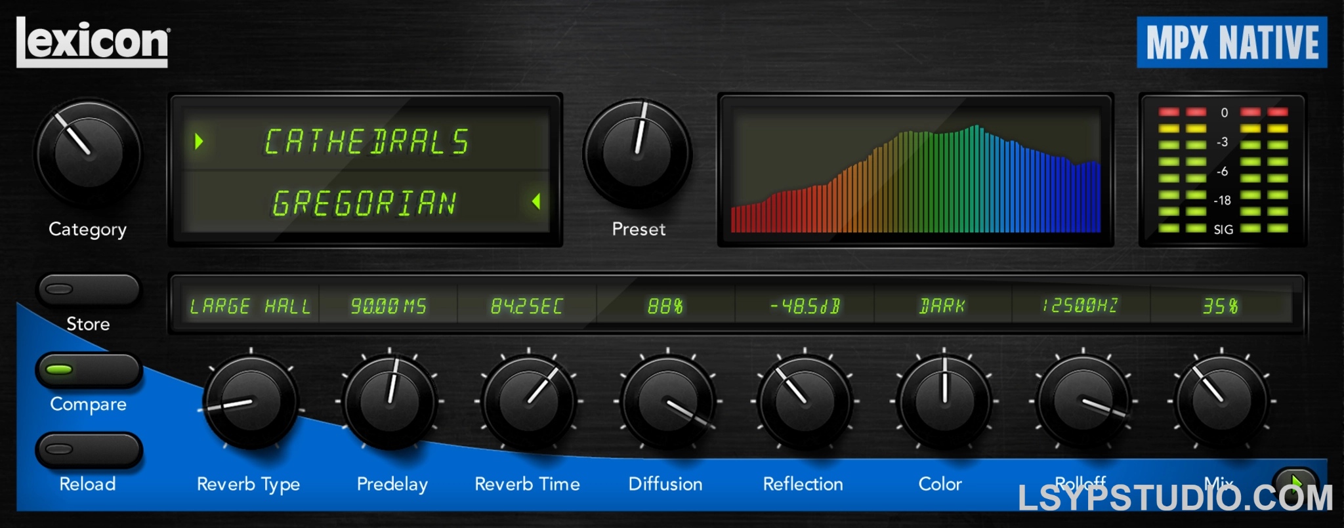Click the 88% diffusion value

click(x=665, y=306)
